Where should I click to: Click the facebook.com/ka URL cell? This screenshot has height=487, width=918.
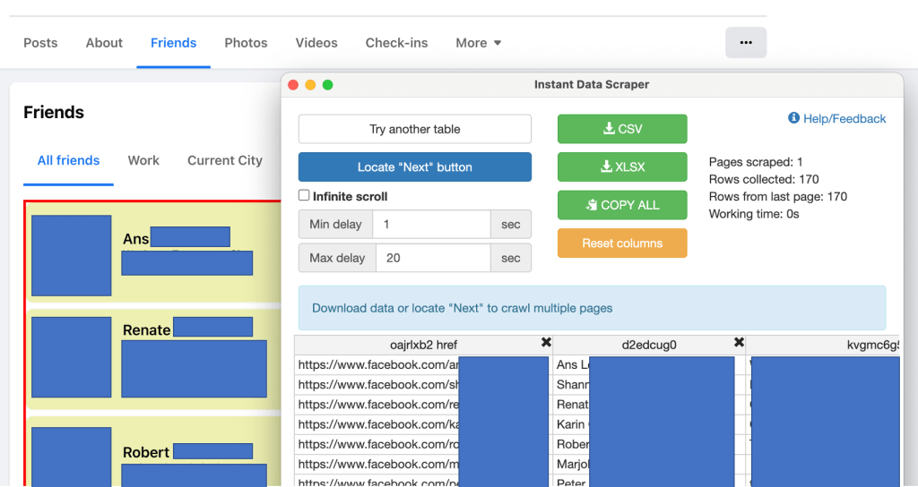click(x=423, y=424)
